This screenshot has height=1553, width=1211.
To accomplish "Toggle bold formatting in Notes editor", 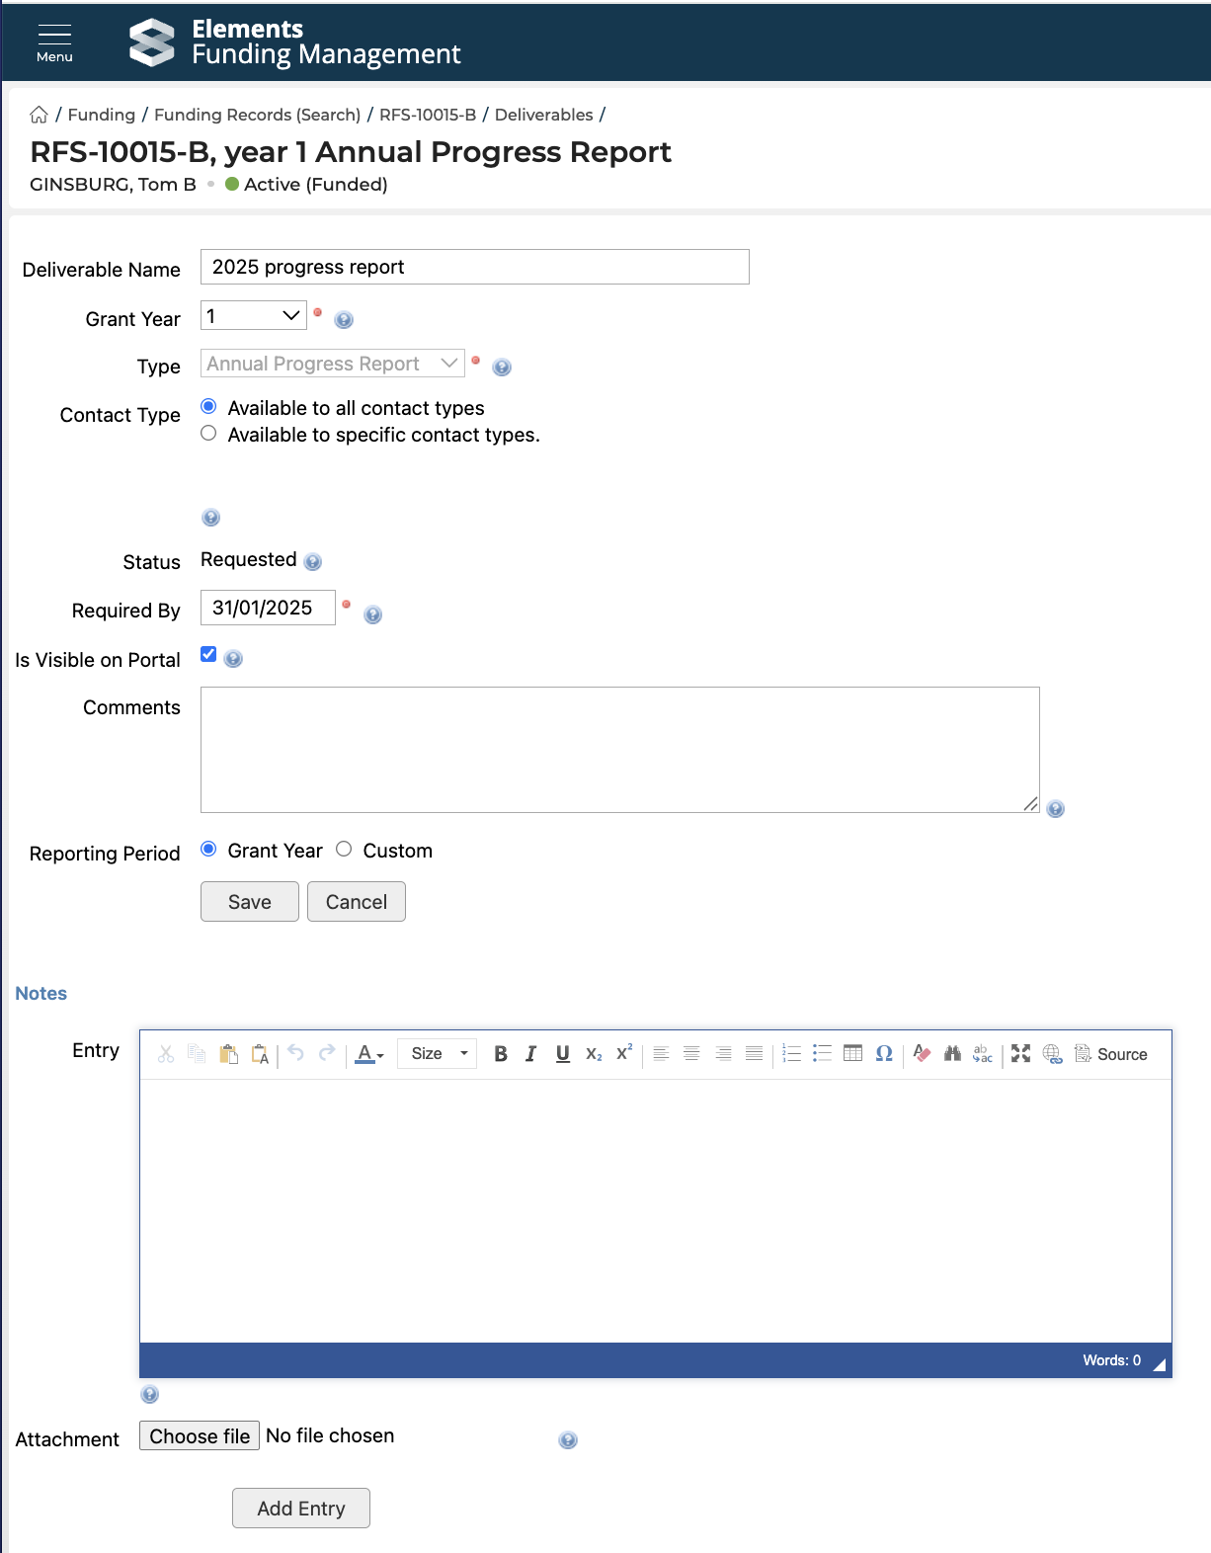I will (x=501, y=1054).
